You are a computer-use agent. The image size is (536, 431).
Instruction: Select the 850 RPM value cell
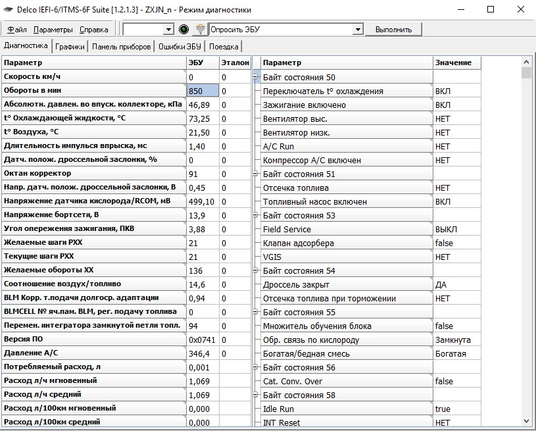pyautogui.click(x=203, y=91)
